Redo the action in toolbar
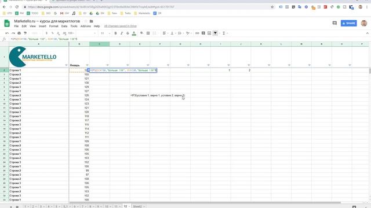The height and width of the screenshot is (208, 371). click(13, 34)
